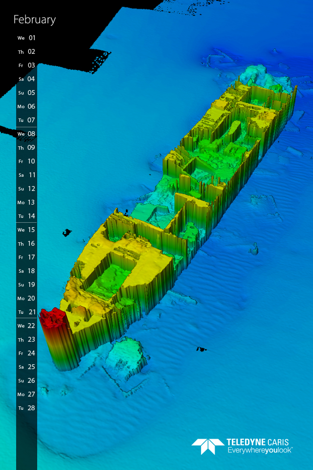Select the date Th 16
Image resolution: width=313 pixels, height=470 pixels.
click(x=26, y=243)
